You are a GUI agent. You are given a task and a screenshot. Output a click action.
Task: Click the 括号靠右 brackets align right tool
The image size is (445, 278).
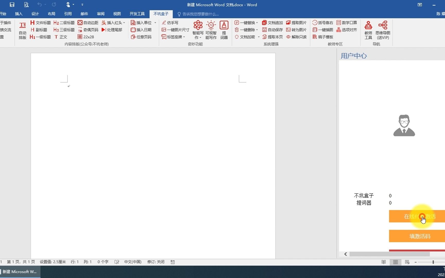click(x=323, y=23)
